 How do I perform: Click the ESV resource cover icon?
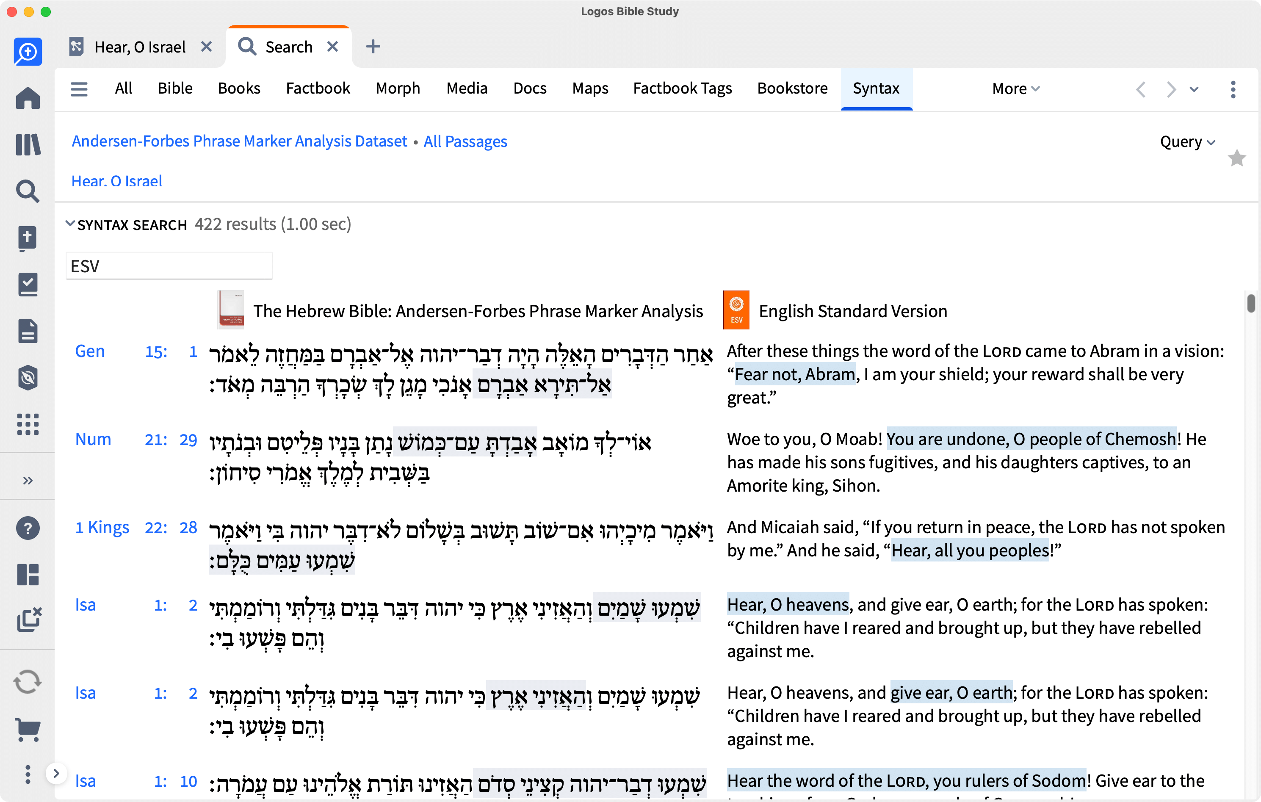[736, 310]
